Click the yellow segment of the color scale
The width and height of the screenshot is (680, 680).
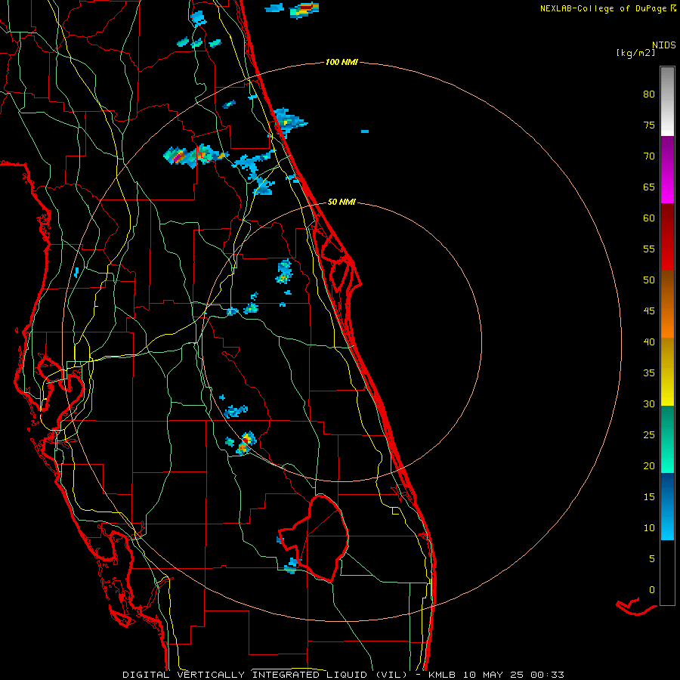667,372
